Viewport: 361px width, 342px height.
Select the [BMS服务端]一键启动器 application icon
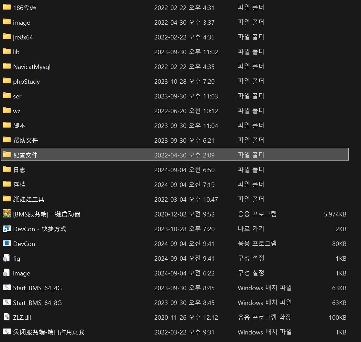[7, 214]
